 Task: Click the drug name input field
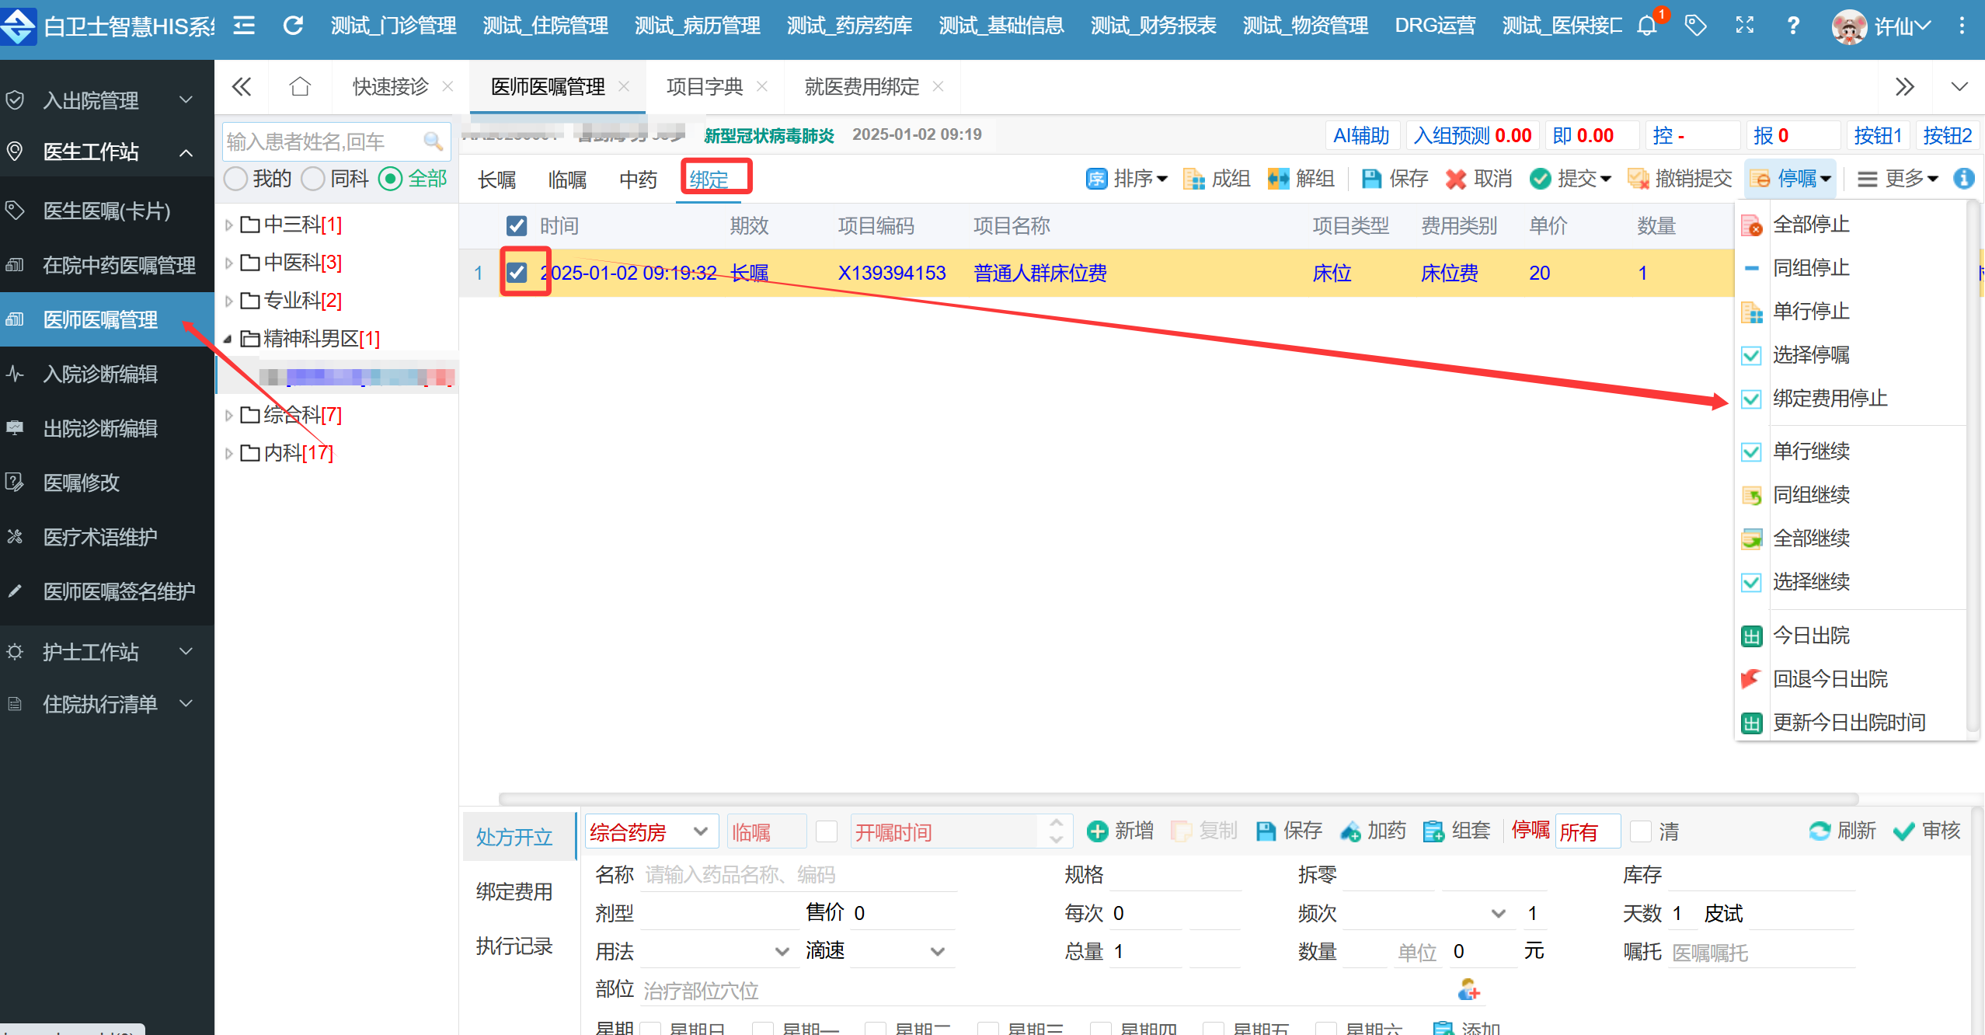(799, 875)
